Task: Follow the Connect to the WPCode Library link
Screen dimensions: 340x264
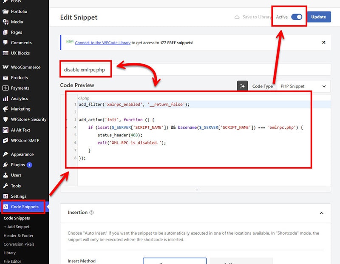Action: (x=103, y=43)
